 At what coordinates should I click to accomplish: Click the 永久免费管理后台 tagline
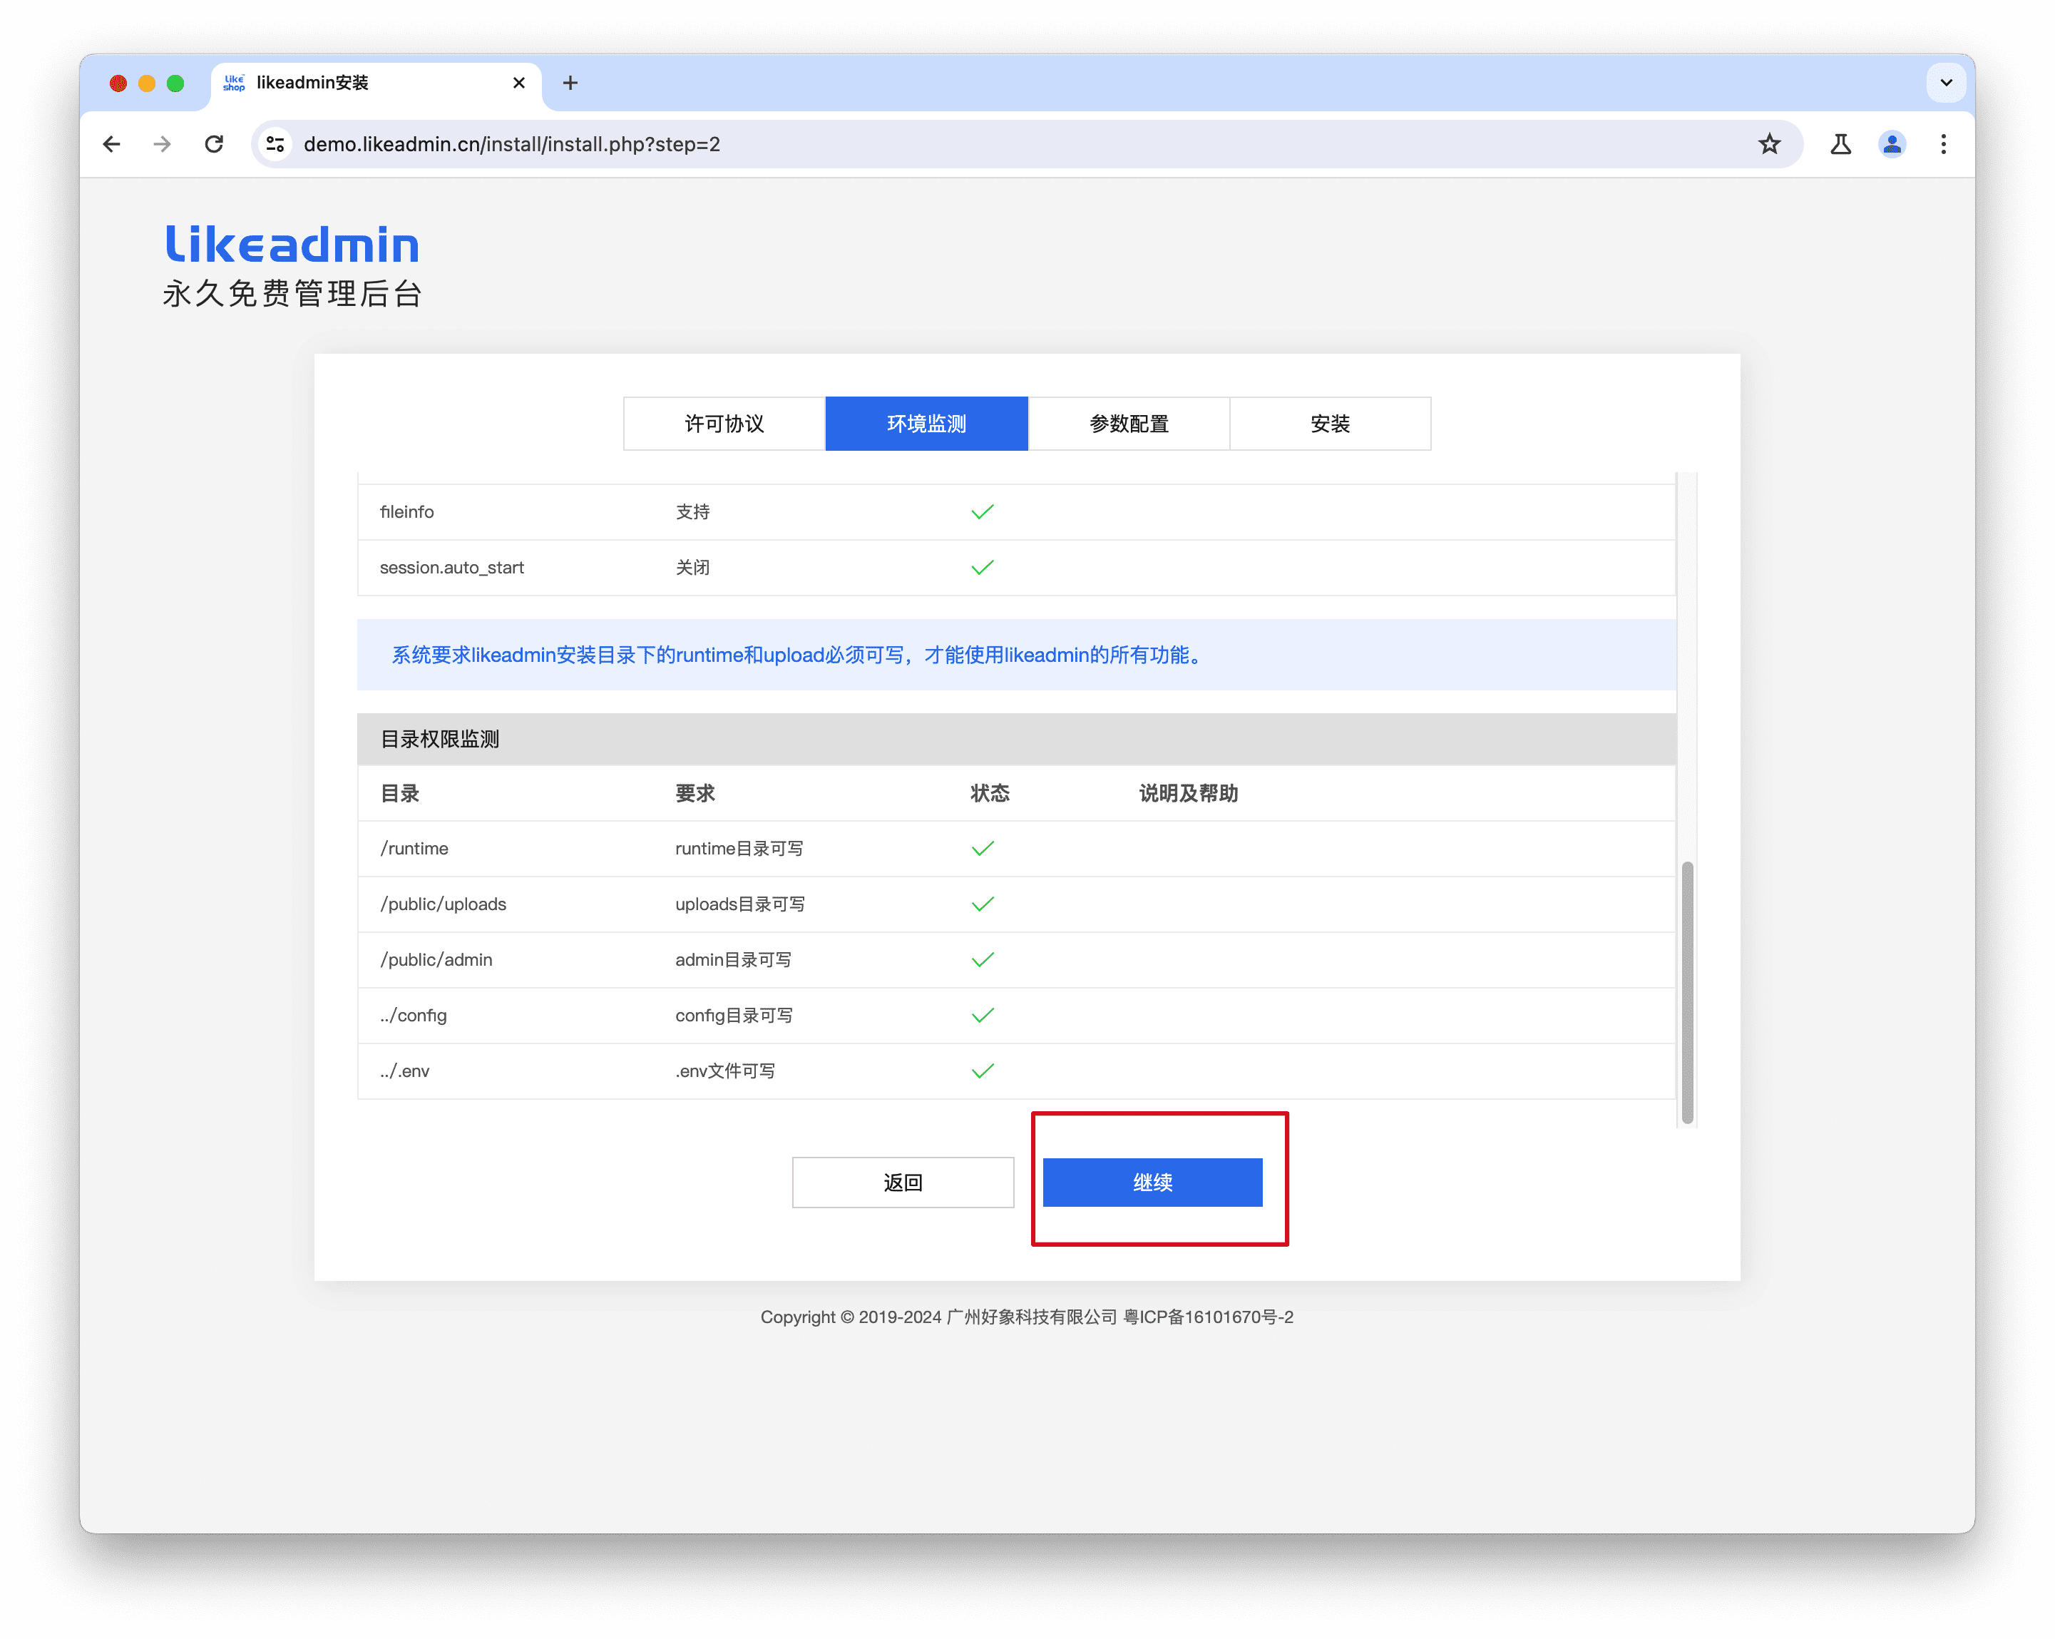tap(292, 294)
